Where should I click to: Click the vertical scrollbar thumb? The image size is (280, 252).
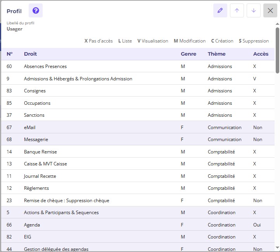277,50
